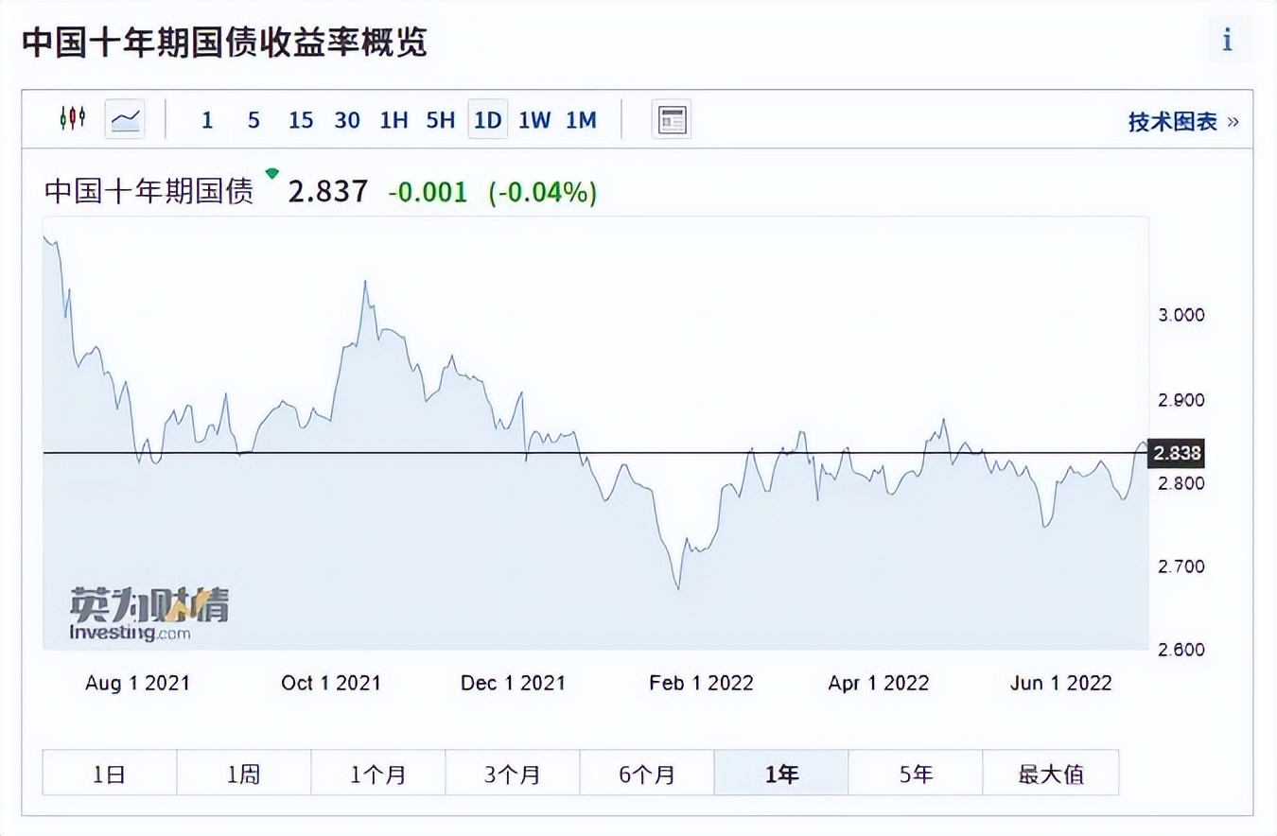Select the 30-minute interval
The height and width of the screenshot is (836, 1277).
[x=347, y=120]
